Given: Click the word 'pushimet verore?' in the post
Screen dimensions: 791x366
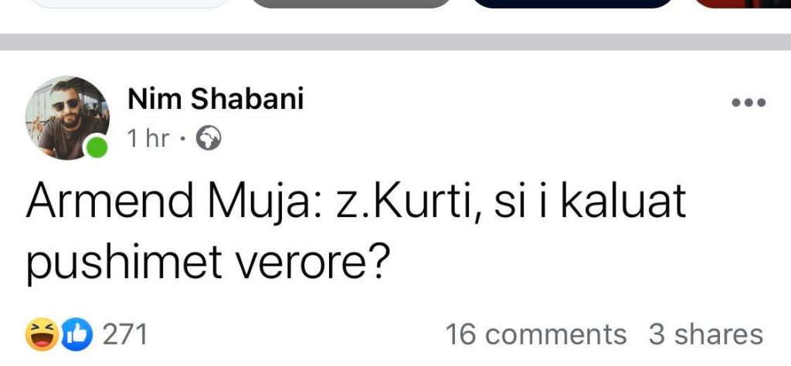Looking at the screenshot, I should [x=208, y=263].
